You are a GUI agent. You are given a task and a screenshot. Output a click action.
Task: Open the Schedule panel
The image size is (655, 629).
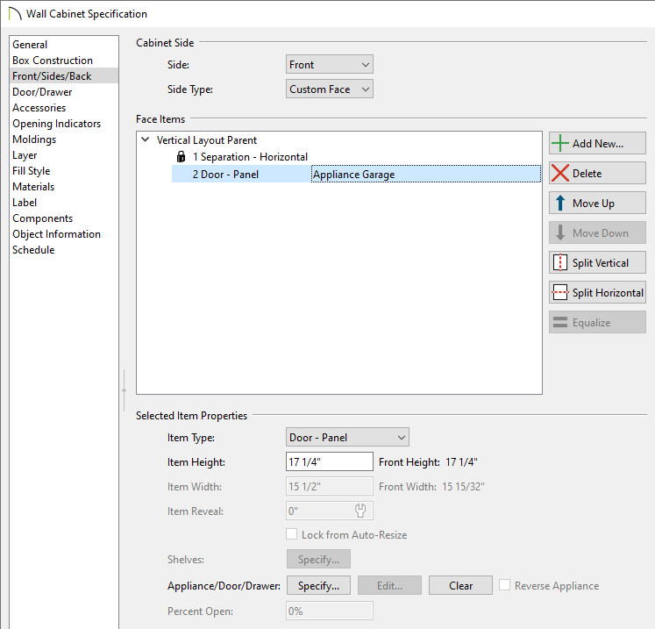64,250
